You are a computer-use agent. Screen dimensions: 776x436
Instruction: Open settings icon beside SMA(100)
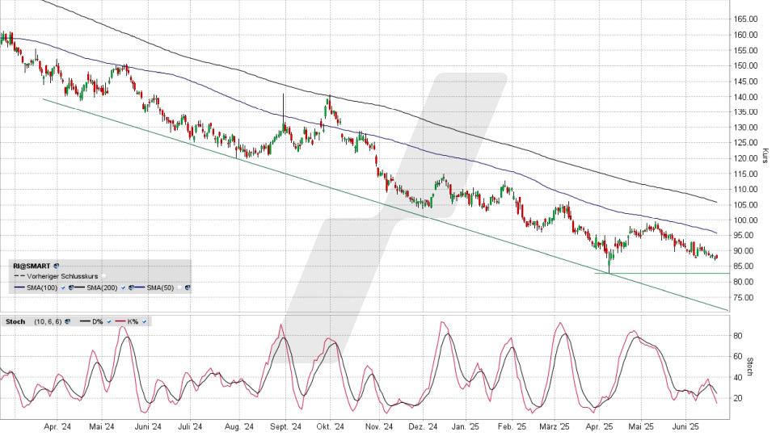pyautogui.click(x=71, y=287)
